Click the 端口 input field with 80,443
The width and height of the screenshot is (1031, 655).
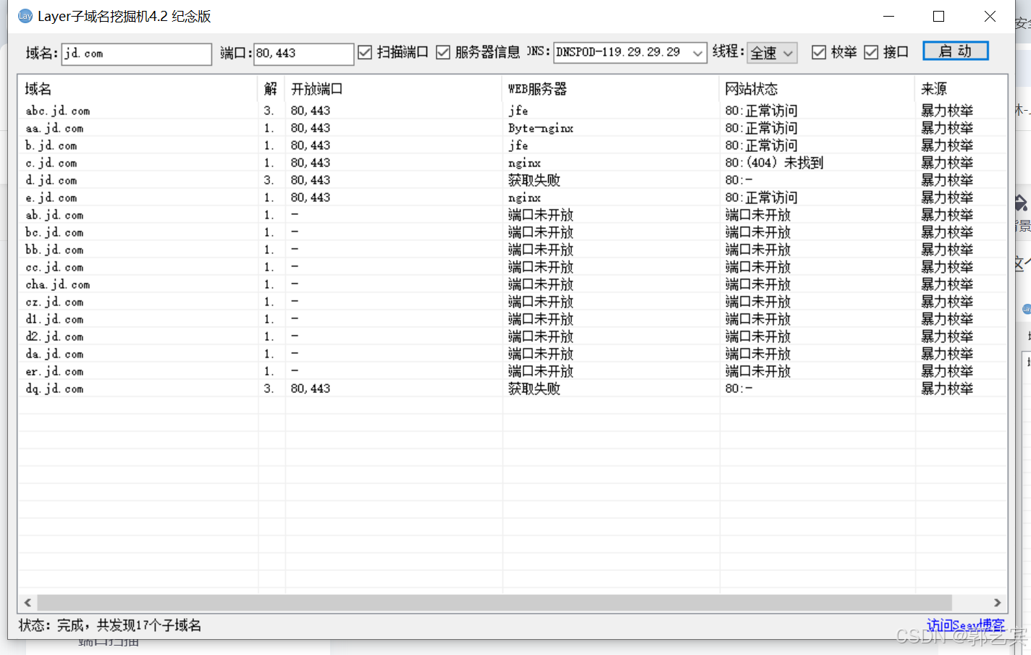tap(303, 54)
